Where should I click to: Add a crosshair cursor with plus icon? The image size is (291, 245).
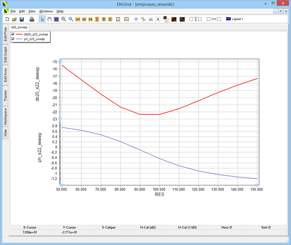(136, 19)
